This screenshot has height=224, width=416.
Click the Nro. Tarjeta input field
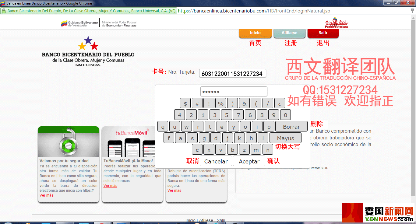click(x=232, y=73)
